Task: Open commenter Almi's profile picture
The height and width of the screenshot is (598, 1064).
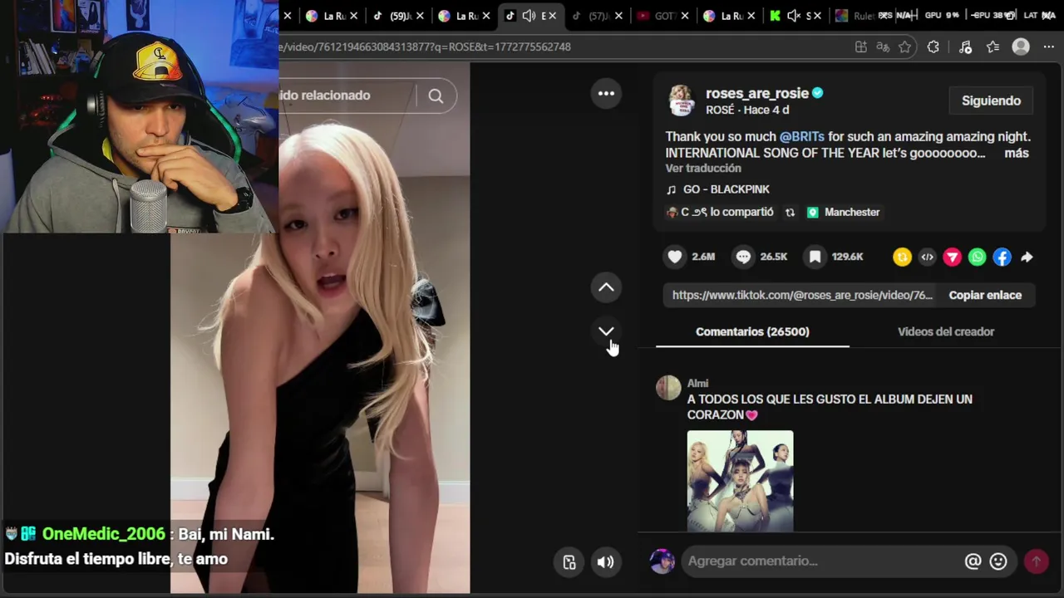Action: coord(668,388)
